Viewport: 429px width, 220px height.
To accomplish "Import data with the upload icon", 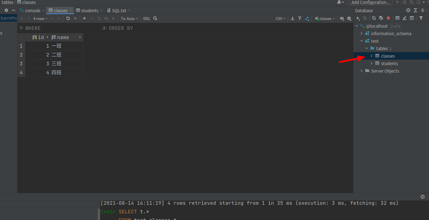I will 300,19.
